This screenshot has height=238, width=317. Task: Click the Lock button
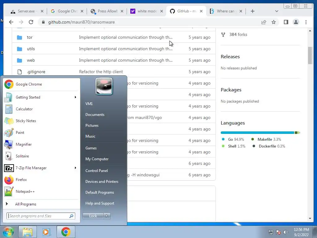(x=93, y=216)
